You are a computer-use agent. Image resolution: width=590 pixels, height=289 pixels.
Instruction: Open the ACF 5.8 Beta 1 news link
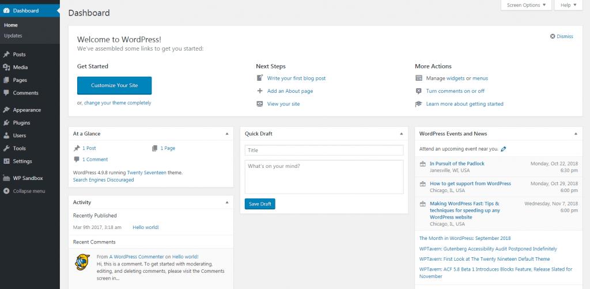pyautogui.click(x=496, y=273)
